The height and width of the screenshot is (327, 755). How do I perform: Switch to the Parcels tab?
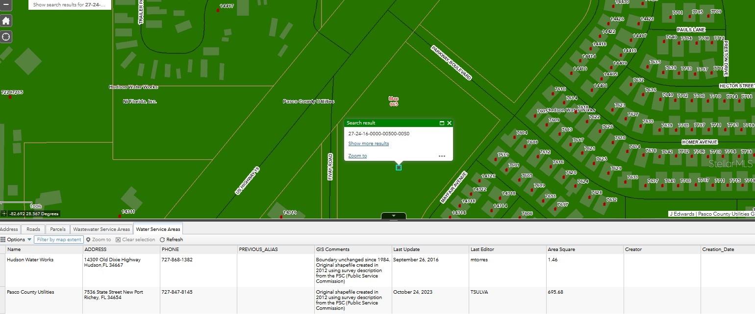click(x=57, y=229)
